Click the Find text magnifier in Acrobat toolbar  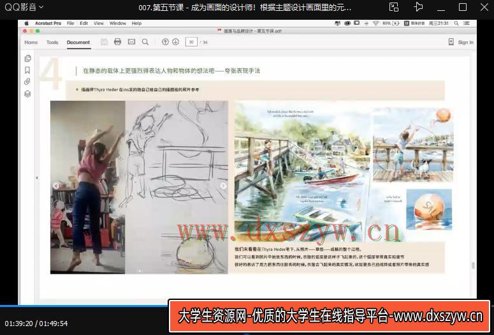click(x=145, y=42)
